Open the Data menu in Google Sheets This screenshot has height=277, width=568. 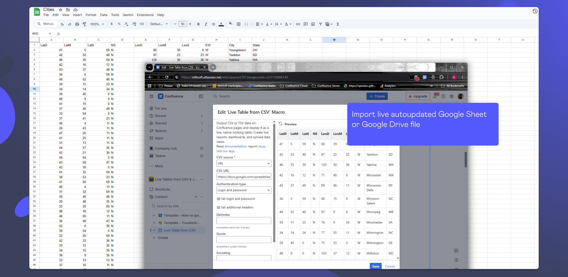pyautogui.click(x=104, y=15)
